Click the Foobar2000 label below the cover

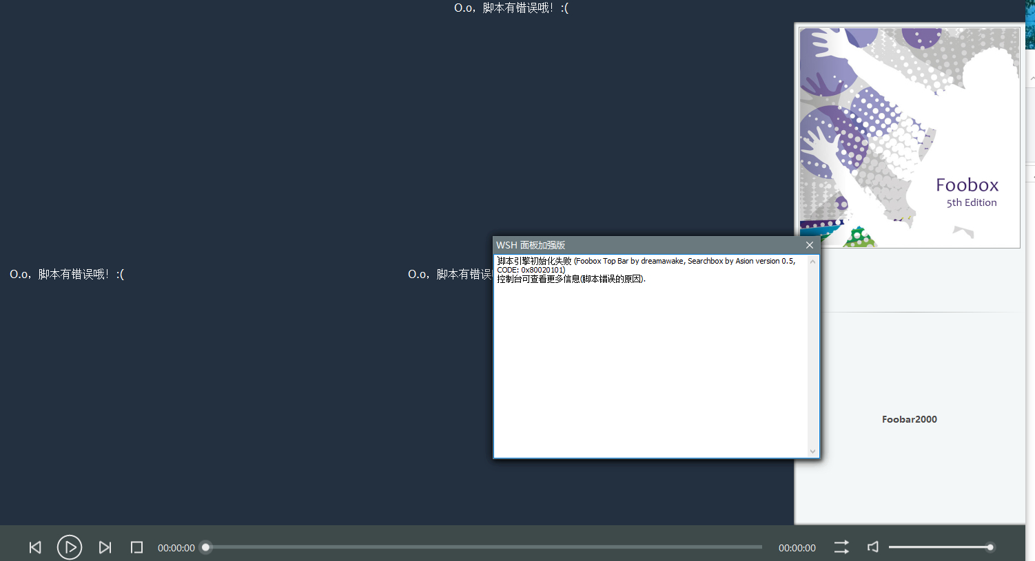pyautogui.click(x=910, y=419)
